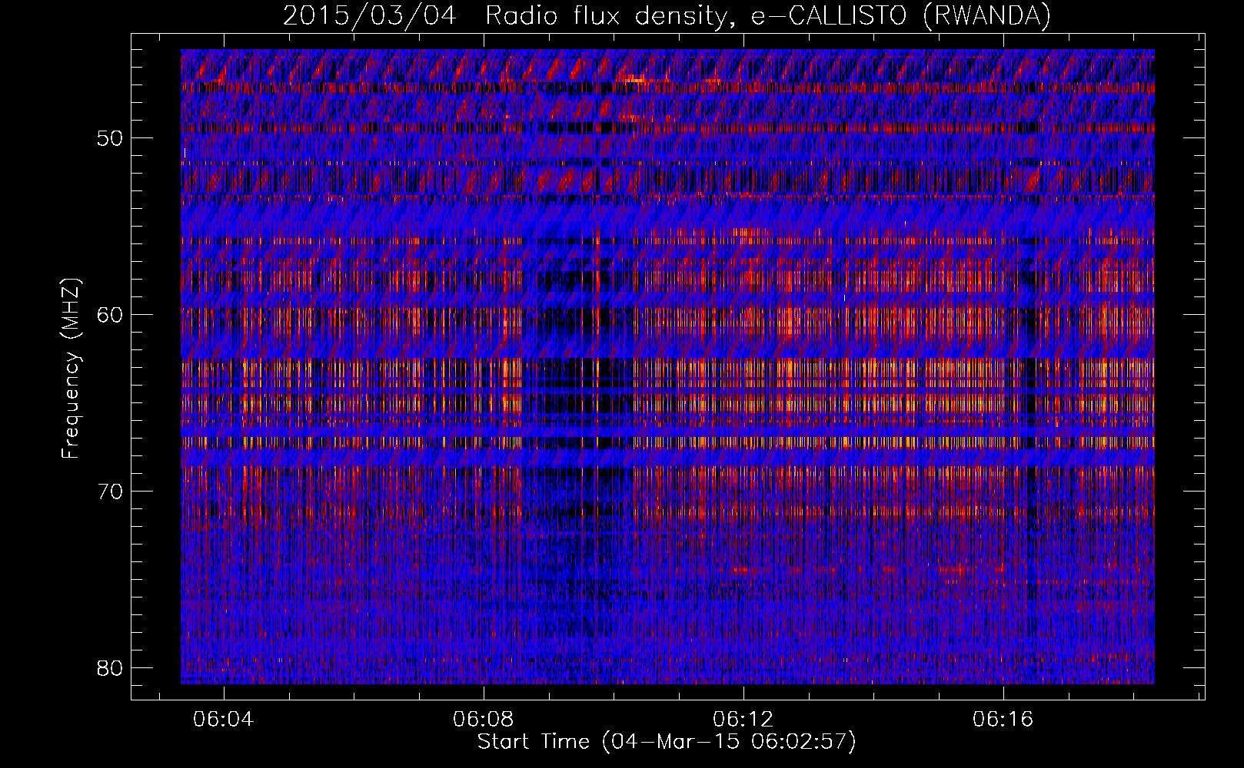Click the 06:08 time tick label
The width and height of the screenshot is (1244, 768).
click(x=484, y=720)
